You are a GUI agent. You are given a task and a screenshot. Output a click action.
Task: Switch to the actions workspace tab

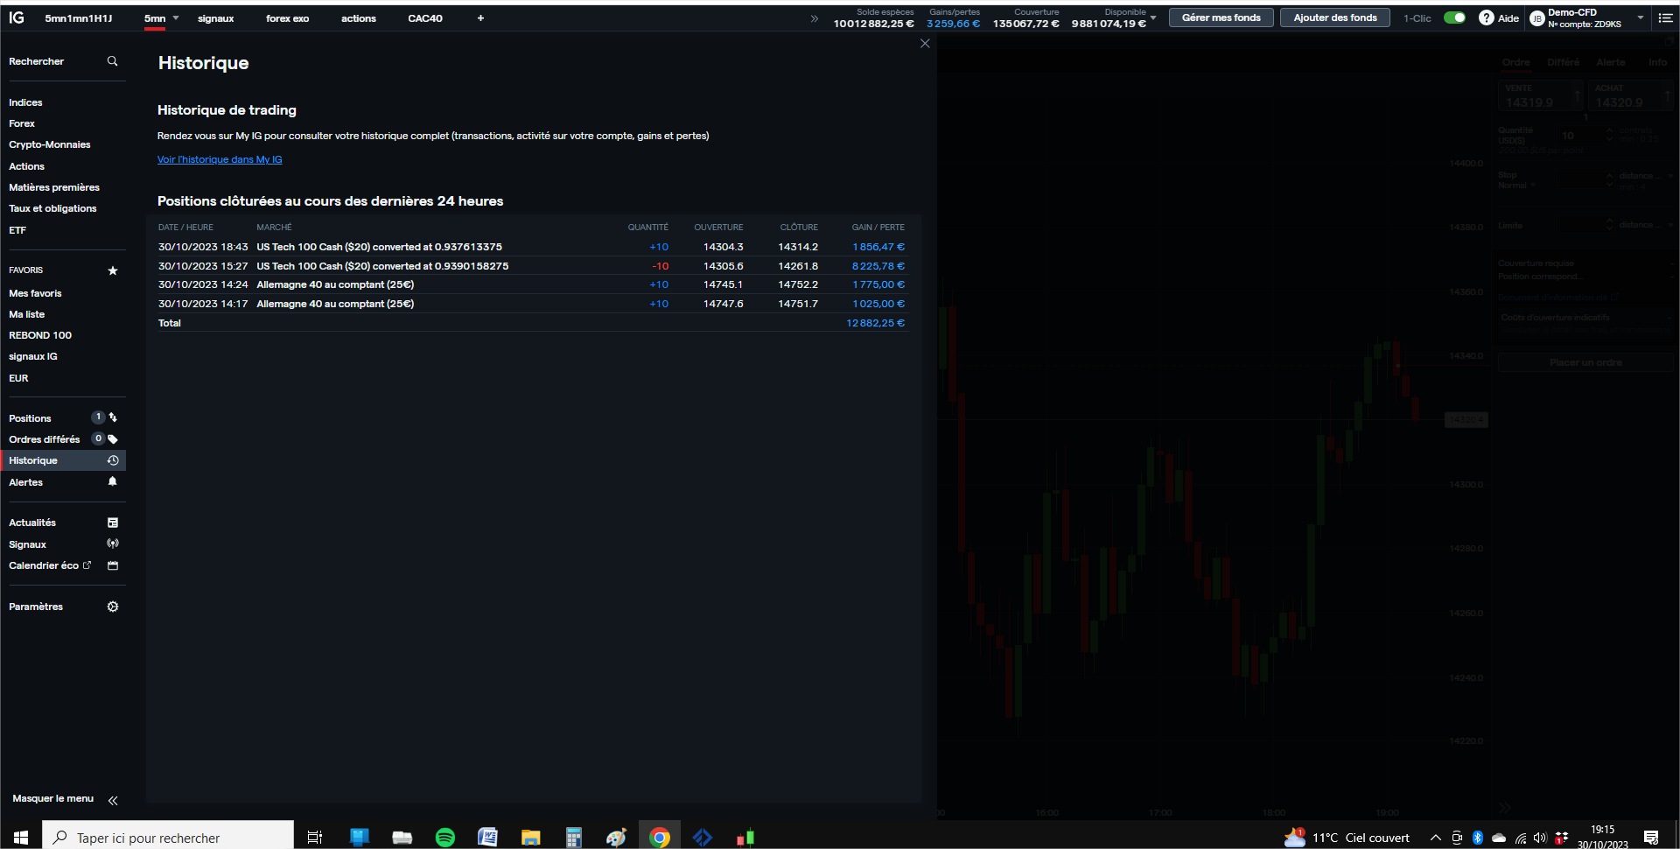[358, 18]
